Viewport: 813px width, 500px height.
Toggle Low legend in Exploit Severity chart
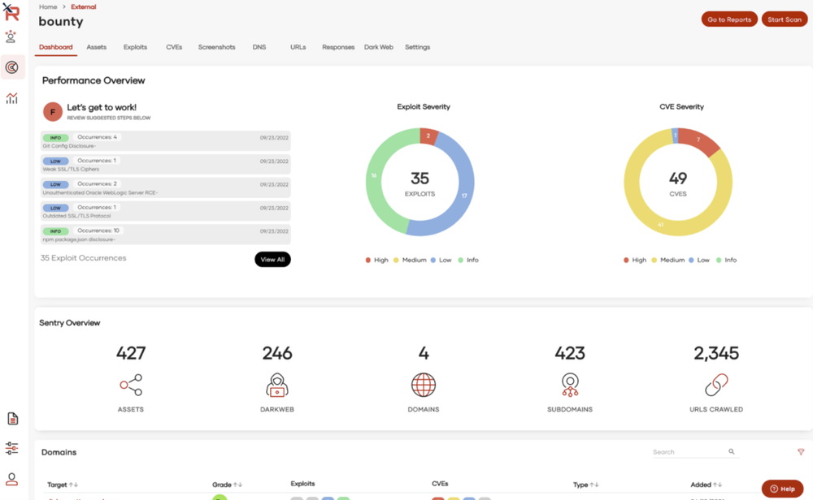(441, 260)
